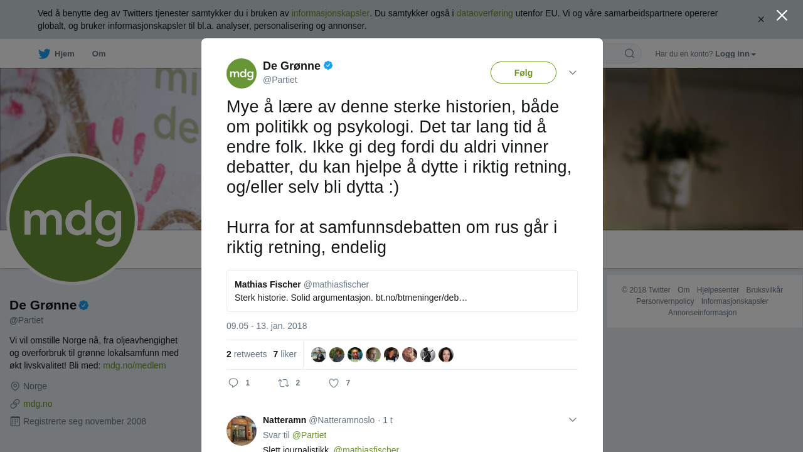This screenshot has width=803, height=452.
Task: Open the Logg inn dropdown
Action: (735, 54)
